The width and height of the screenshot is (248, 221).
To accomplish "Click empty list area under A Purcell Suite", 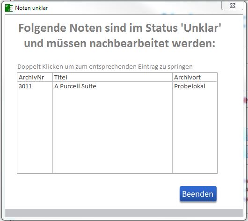I will 112,131.
